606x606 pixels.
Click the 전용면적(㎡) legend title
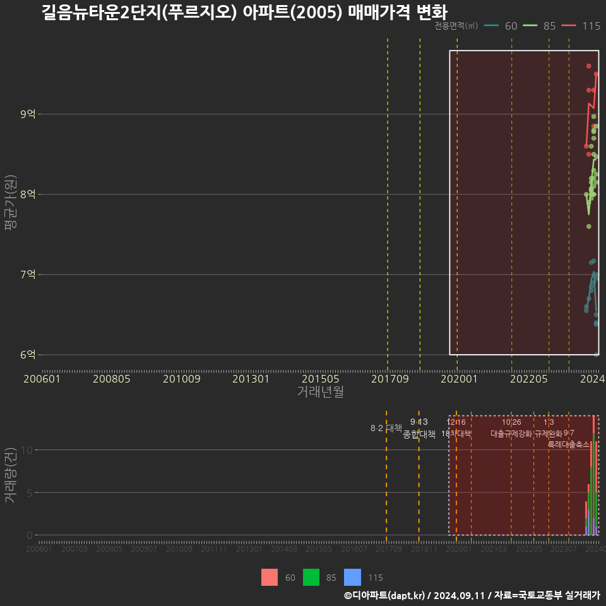coord(456,26)
